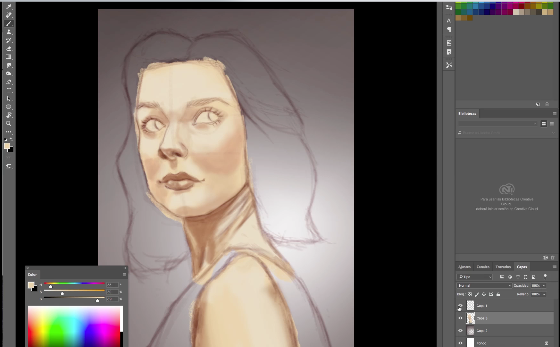Hide the Capa 2 layer
This screenshot has width=560, height=347.
click(460, 331)
